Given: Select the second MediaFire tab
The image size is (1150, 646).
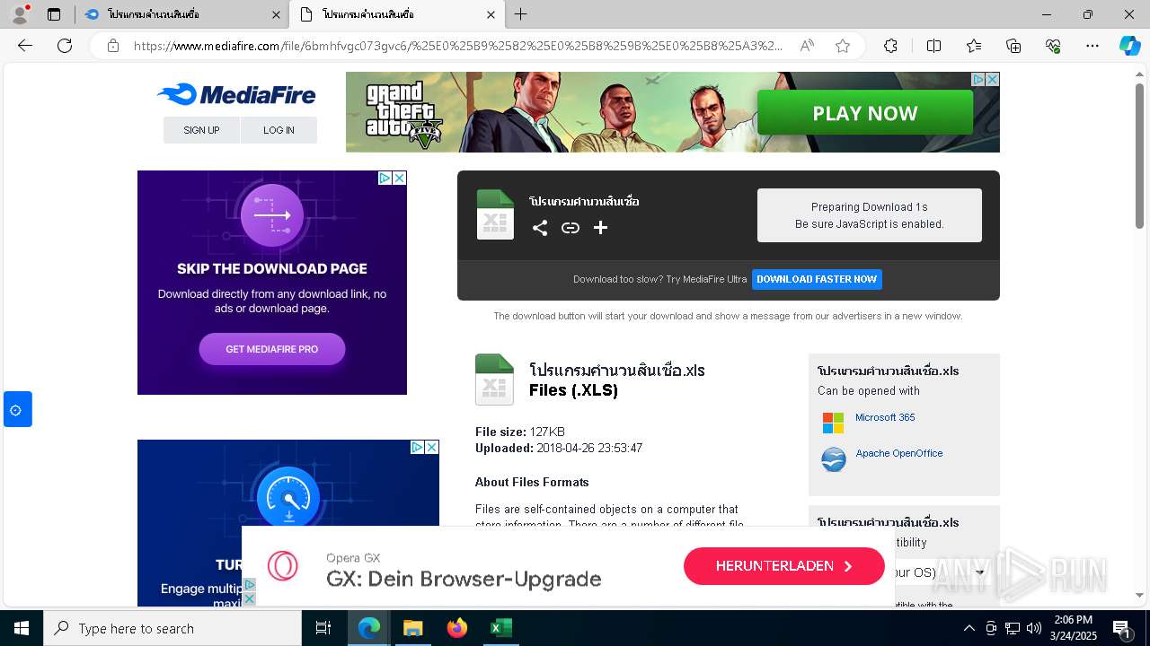Looking at the screenshot, I should point(396,14).
